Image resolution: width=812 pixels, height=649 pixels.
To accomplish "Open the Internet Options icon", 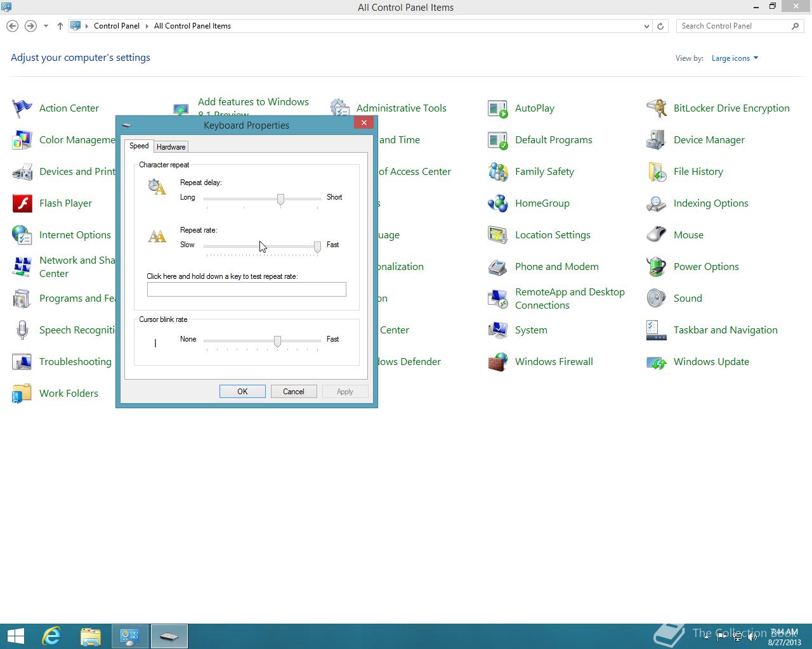I will (x=22, y=235).
